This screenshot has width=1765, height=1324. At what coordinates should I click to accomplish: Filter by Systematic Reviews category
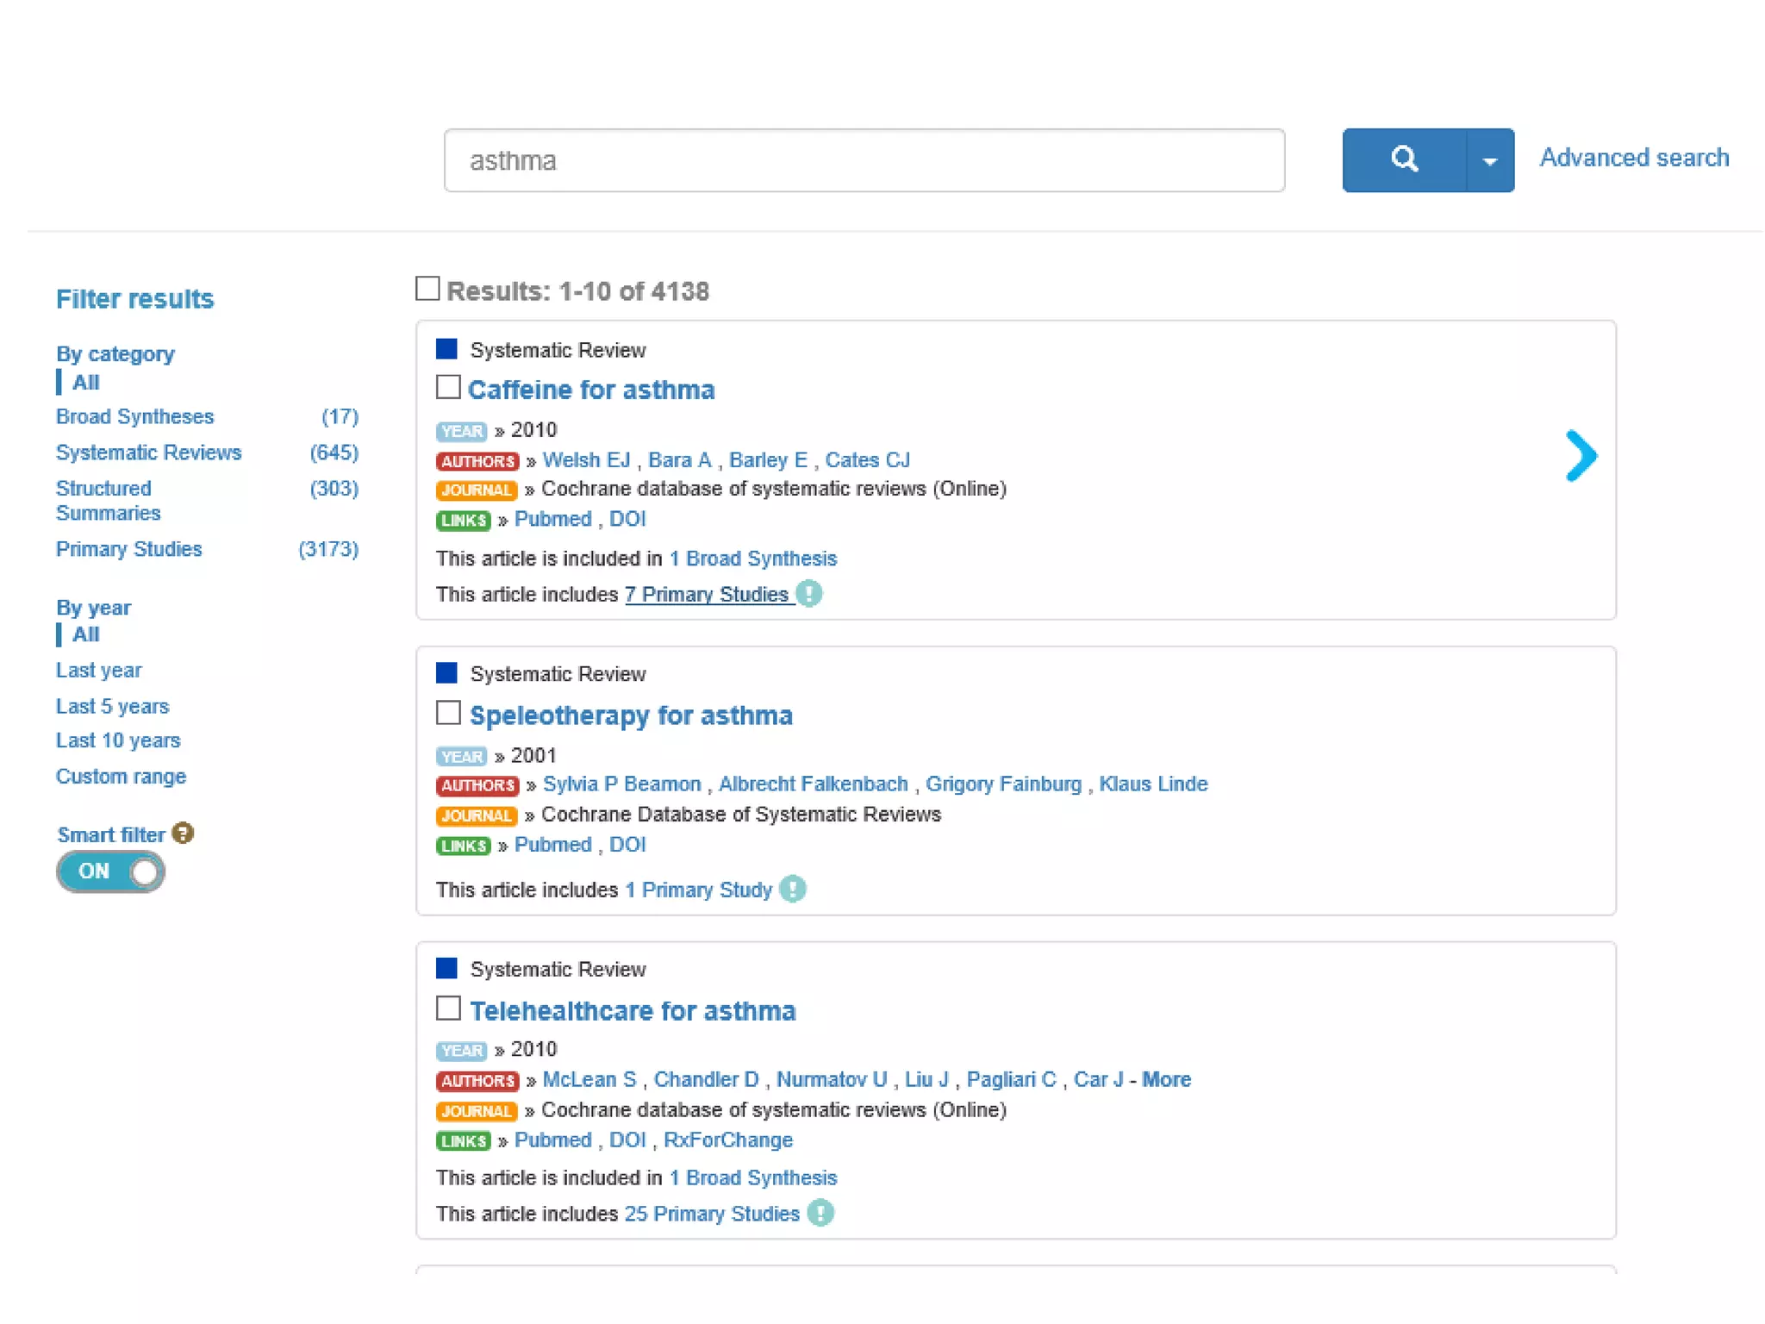(148, 453)
